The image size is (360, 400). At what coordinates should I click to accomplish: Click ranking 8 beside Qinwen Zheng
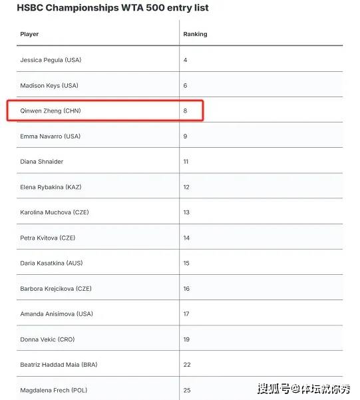pos(185,110)
